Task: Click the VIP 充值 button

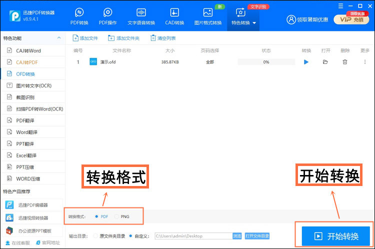Action: point(351,19)
